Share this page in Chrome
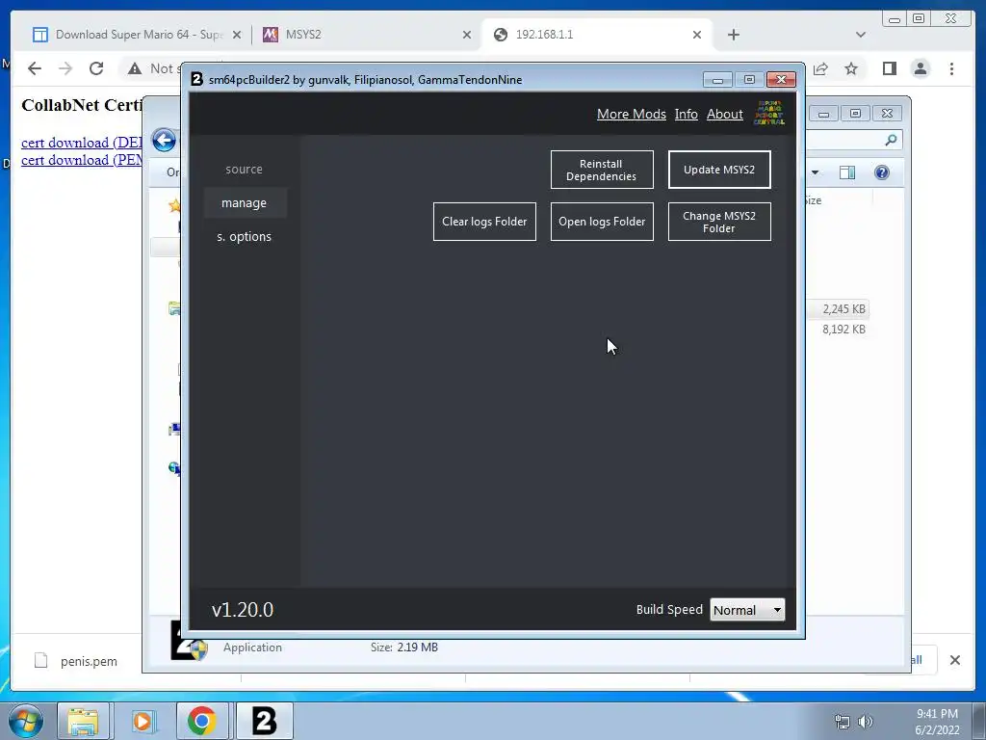Viewport: 986px width, 740px height. 820,68
